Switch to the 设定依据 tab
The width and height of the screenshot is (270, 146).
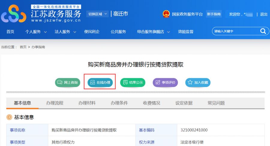pyautogui.click(x=184, y=103)
